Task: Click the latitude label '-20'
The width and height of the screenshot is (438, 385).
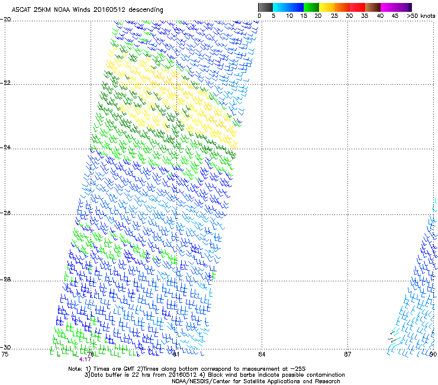Action: [x=5, y=20]
